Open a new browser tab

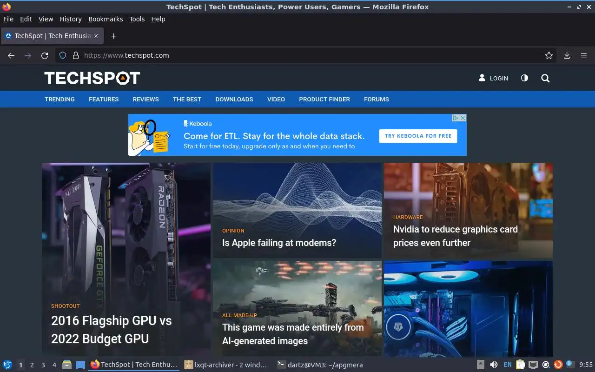coord(113,36)
